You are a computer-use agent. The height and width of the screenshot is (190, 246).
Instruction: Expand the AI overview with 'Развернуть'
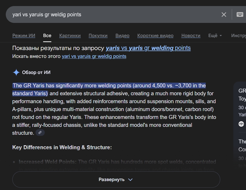pyautogui.click(x=116, y=179)
